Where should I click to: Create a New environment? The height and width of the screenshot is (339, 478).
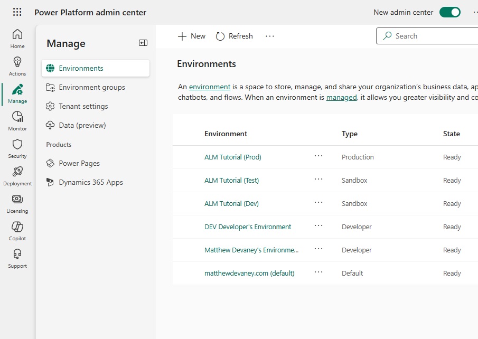coord(192,36)
